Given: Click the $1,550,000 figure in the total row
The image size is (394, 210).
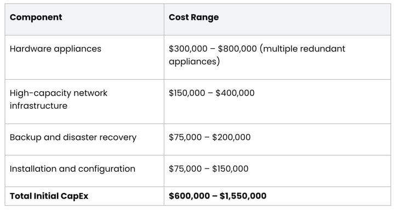Looking at the screenshot, I should [x=243, y=196].
